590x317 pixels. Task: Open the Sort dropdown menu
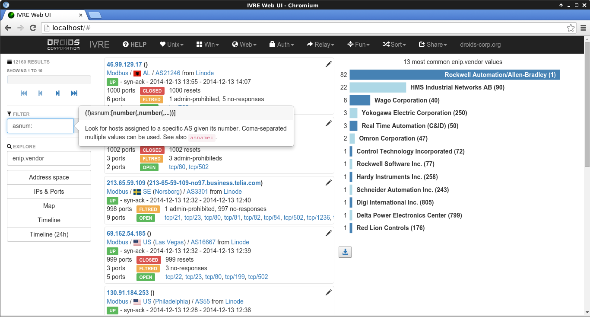(x=394, y=45)
